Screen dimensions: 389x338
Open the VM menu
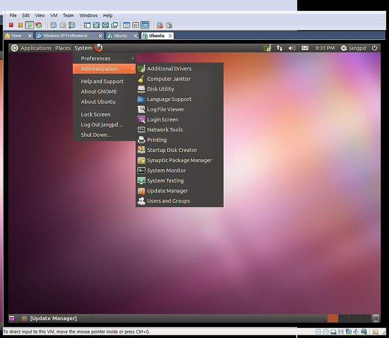54,15
